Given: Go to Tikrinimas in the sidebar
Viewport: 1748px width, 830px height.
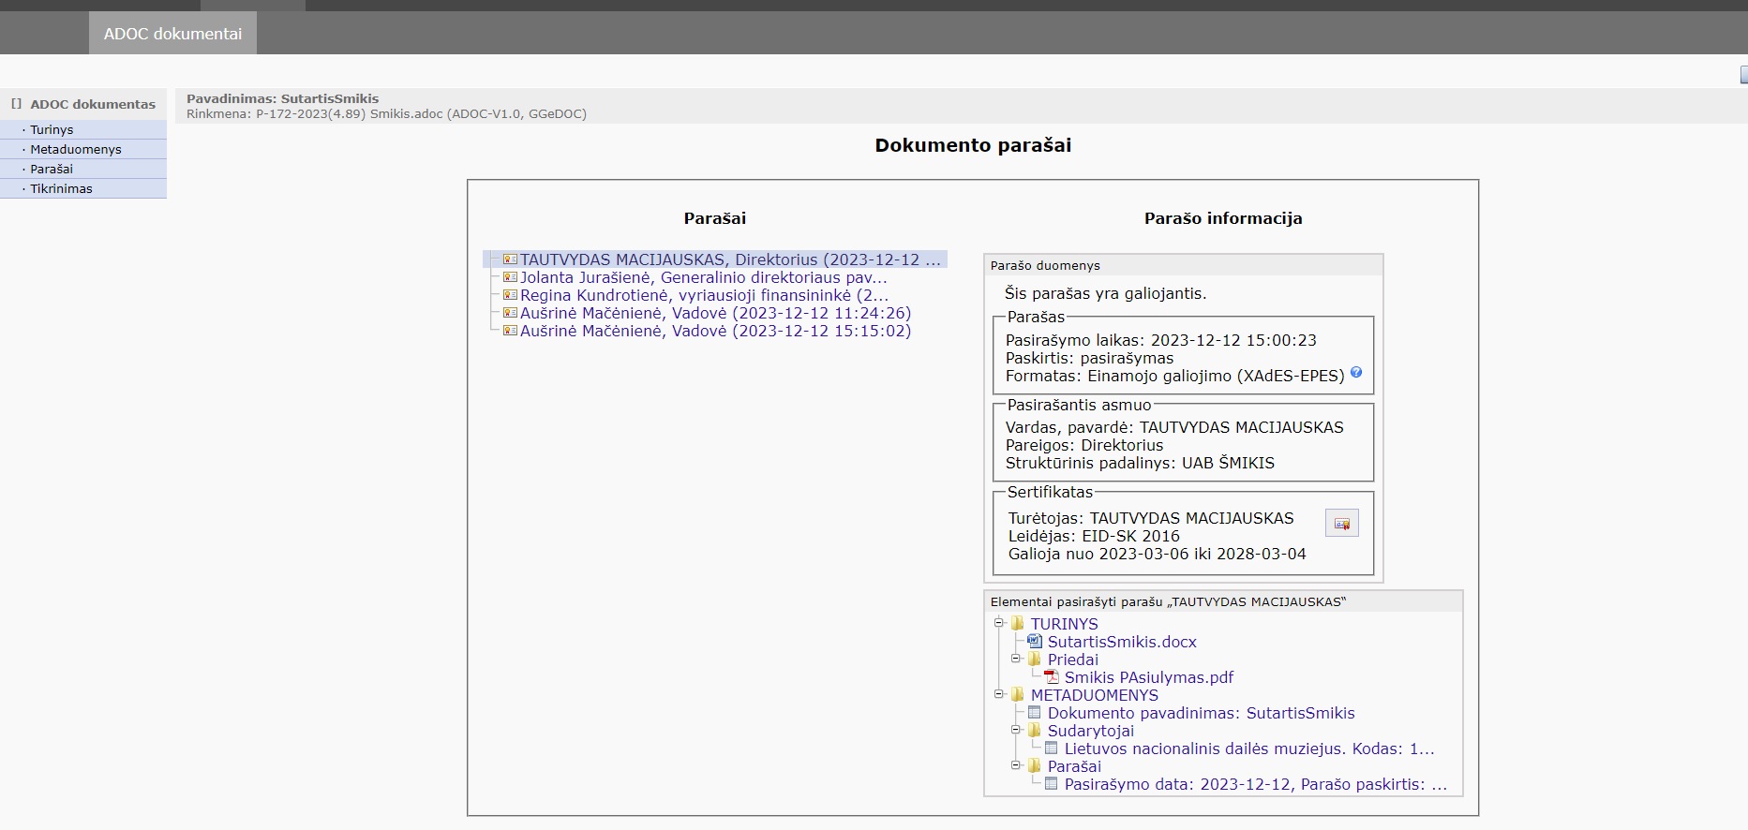Looking at the screenshot, I should pyautogui.click(x=61, y=189).
